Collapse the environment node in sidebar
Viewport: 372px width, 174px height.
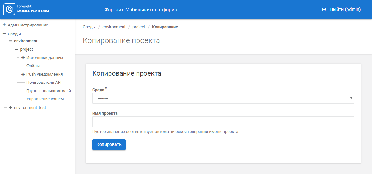(x=11, y=41)
